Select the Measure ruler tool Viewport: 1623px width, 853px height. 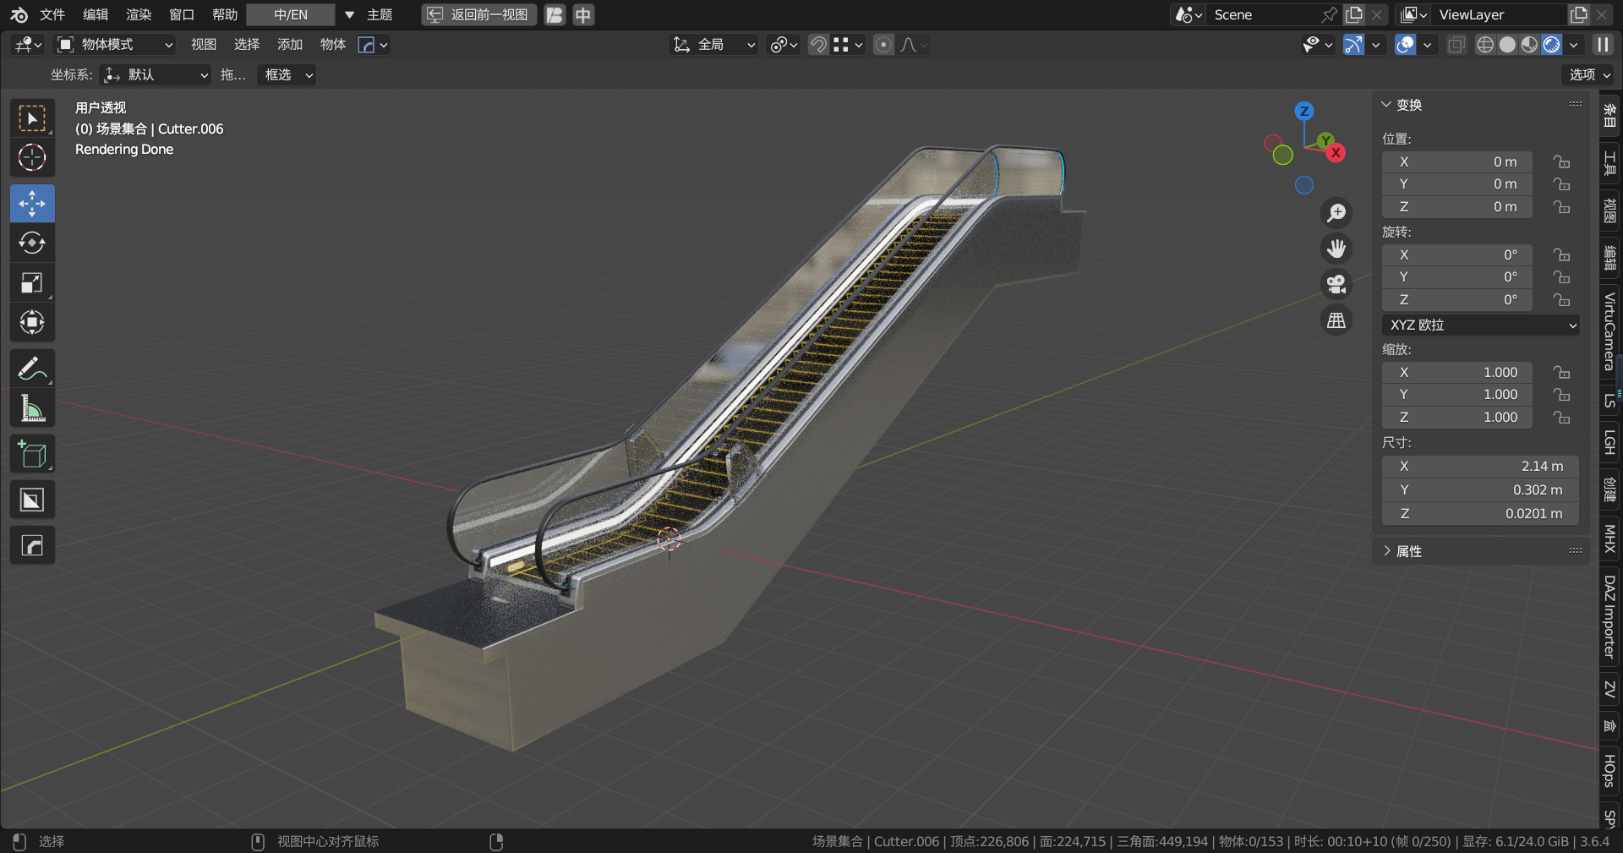pyautogui.click(x=32, y=408)
